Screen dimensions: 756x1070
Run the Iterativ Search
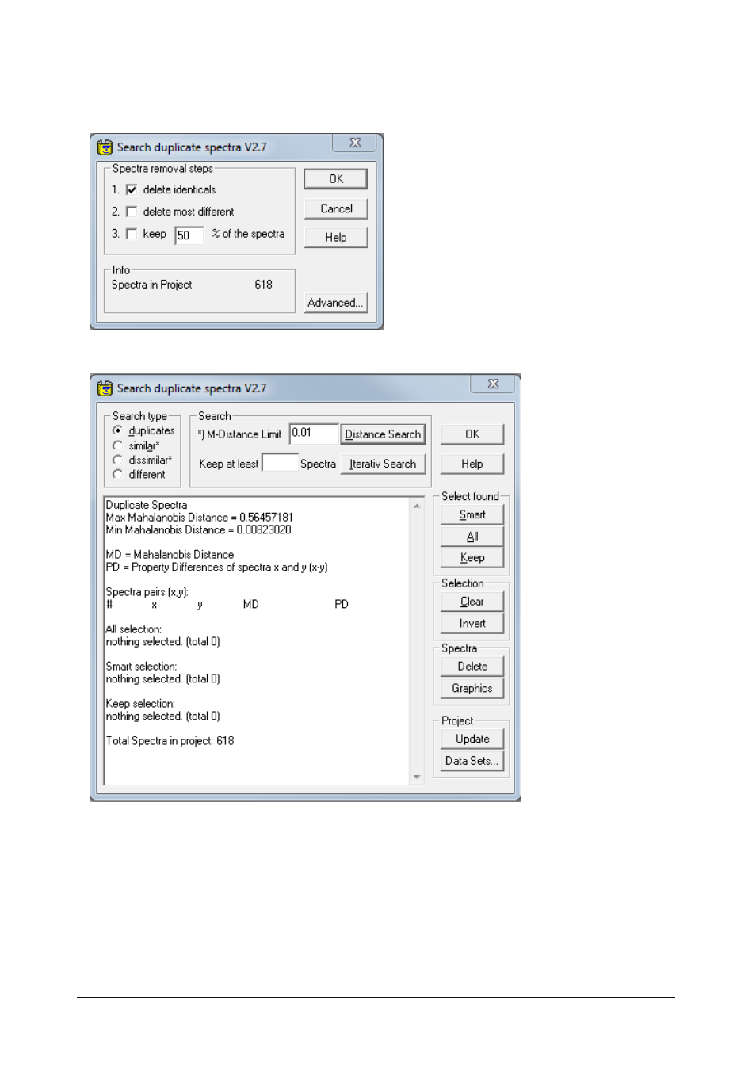[x=383, y=464]
